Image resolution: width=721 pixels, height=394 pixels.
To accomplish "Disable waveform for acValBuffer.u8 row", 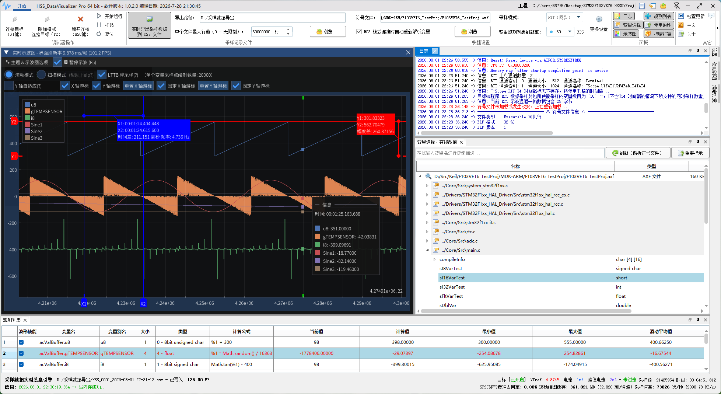I will 21,342.
